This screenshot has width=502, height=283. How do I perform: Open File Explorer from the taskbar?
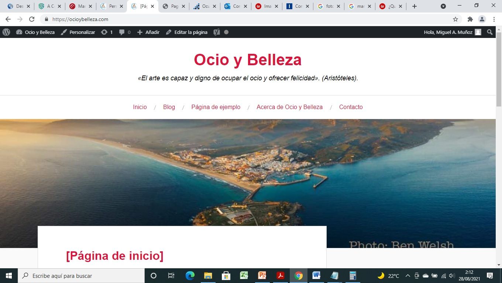click(208, 276)
